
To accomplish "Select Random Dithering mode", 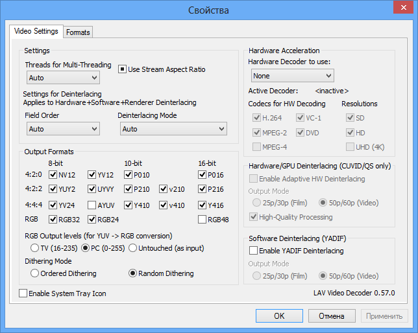I will pos(133,273).
